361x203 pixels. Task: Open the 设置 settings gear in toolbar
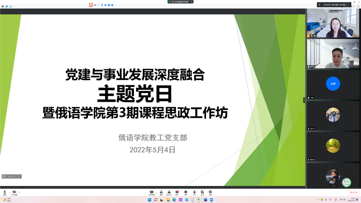[x=210, y=192]
